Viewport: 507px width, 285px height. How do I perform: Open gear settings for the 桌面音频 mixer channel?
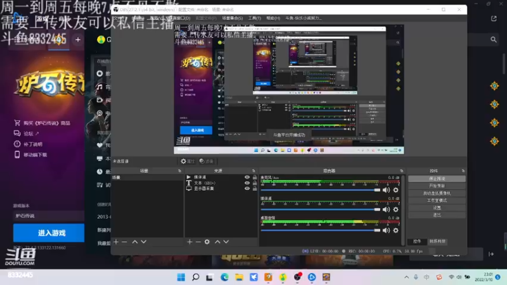tap(395, 231)
